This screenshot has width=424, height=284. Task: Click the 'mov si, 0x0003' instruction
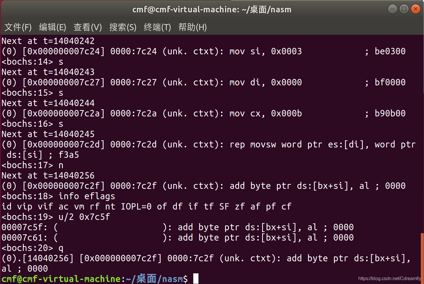pyautogui.click(x=266, y=51)
